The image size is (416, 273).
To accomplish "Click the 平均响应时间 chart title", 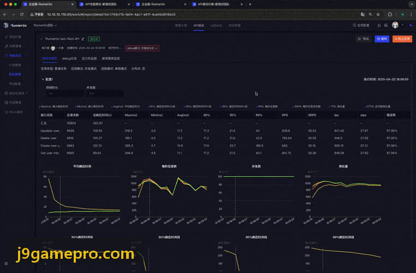I will 82,167.
